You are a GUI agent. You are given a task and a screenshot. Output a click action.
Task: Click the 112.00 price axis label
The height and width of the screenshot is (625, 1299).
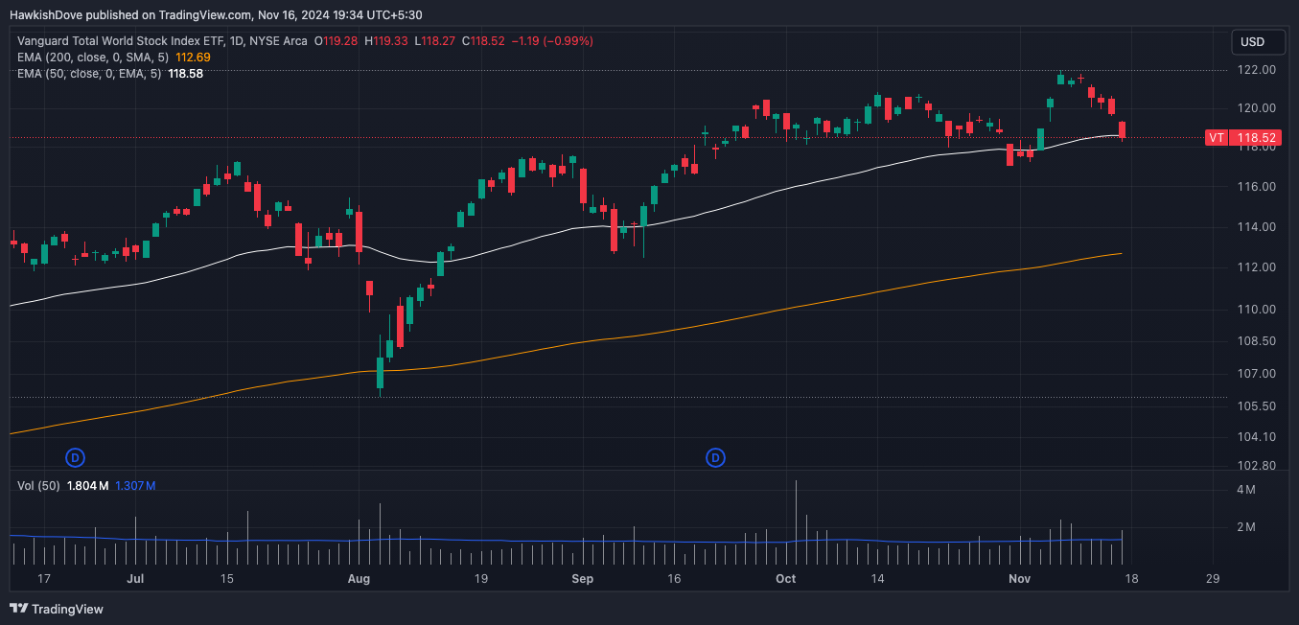[1257, 267]
